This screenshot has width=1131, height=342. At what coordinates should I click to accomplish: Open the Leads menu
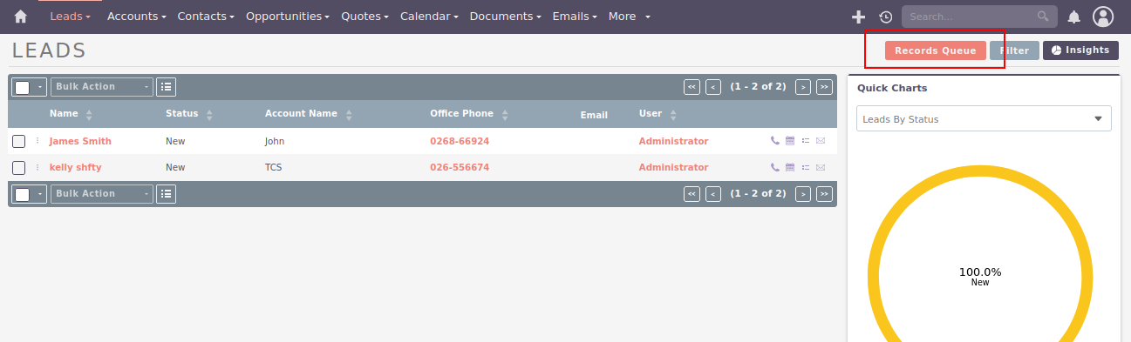click(71, 17)
